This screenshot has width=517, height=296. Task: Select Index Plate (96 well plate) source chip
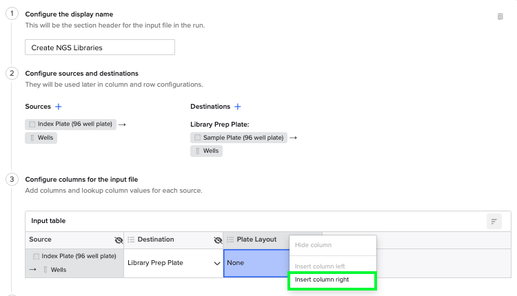coord(70,124)
